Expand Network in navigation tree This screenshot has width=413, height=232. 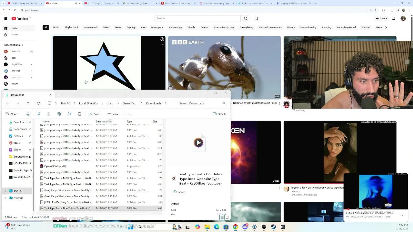5,198
